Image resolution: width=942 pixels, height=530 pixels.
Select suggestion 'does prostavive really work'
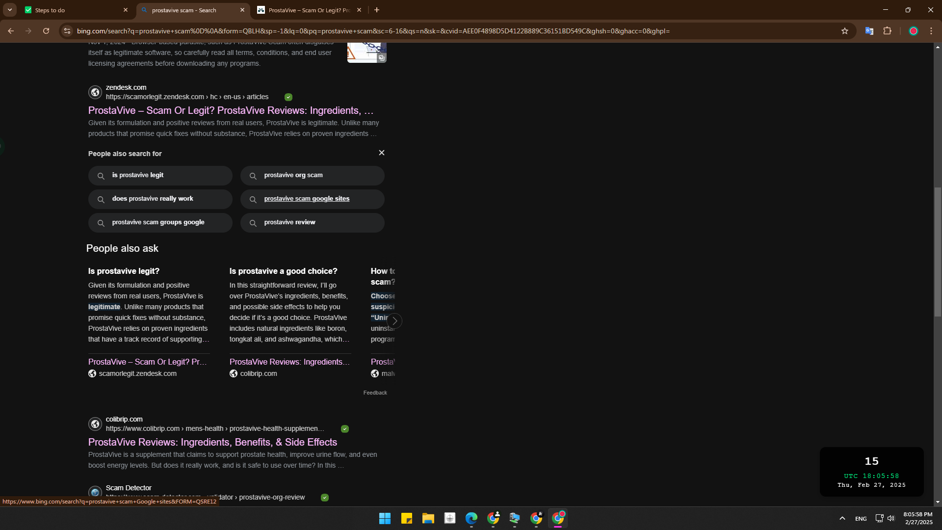coord(160,199)
